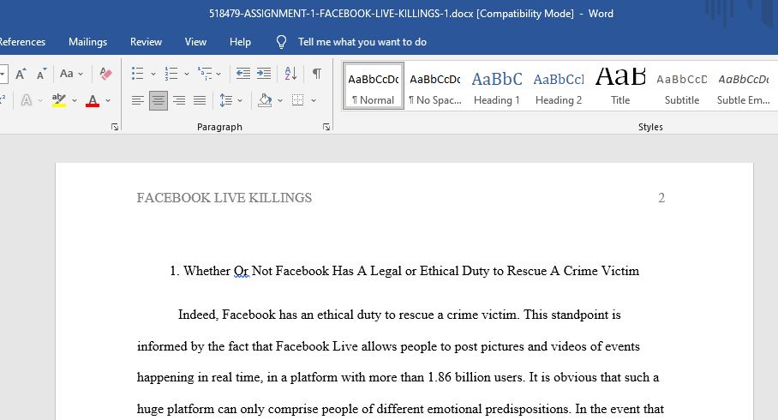
Task: Click the Tell me what you want to do box
Action: pyautogui.click(x=362, y=42)
